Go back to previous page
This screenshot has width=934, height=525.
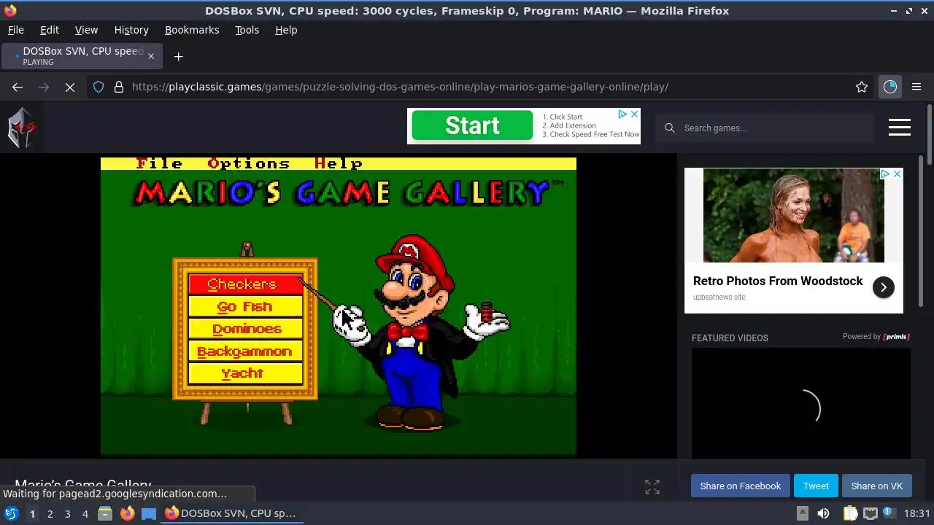tap(18, 87)
